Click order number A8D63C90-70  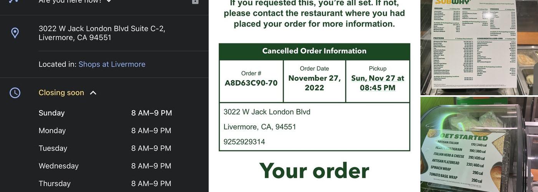coord(251,83)
